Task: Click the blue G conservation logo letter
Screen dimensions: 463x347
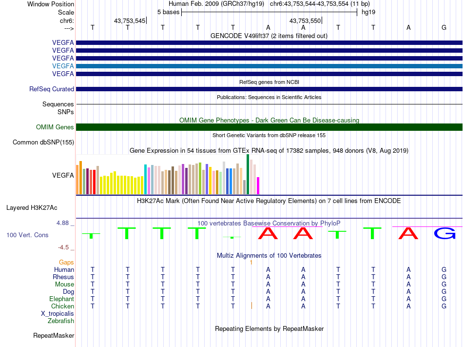Action: (x=444, y=233)
